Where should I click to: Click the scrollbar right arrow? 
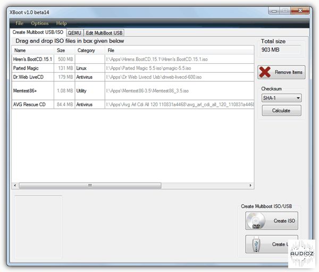click(250, 185)
